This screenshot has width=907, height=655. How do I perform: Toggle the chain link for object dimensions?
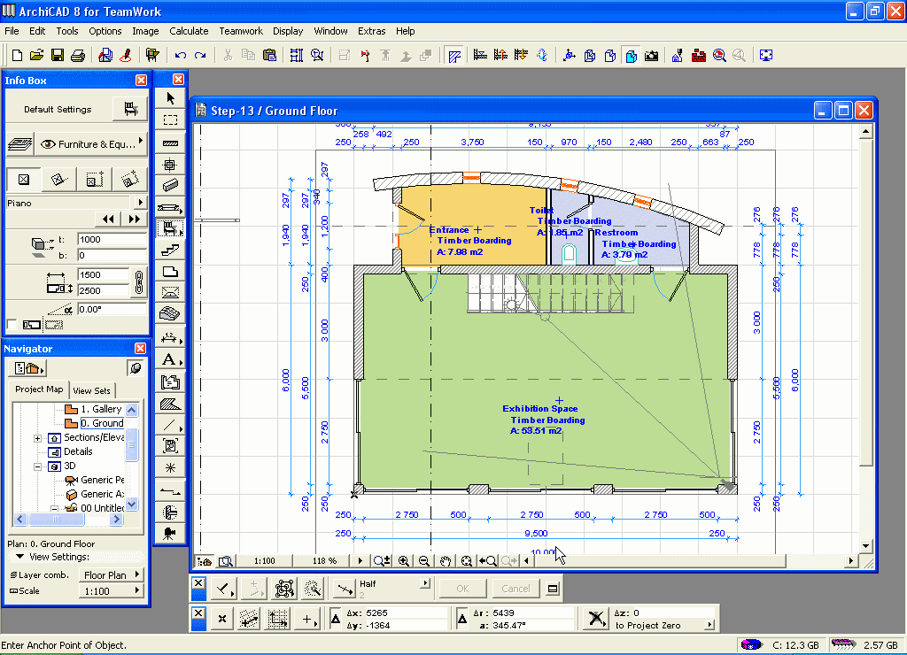coord(138,282)
